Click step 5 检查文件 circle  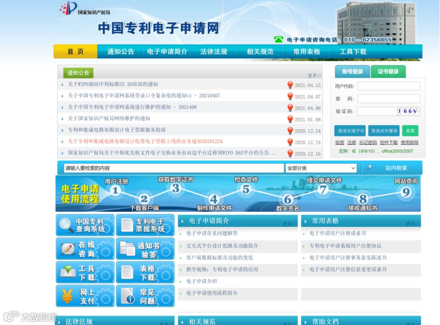[x=246, y=189]
